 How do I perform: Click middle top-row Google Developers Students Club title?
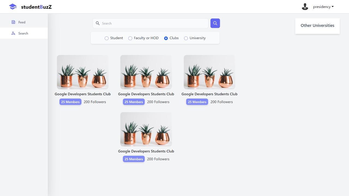146,94
